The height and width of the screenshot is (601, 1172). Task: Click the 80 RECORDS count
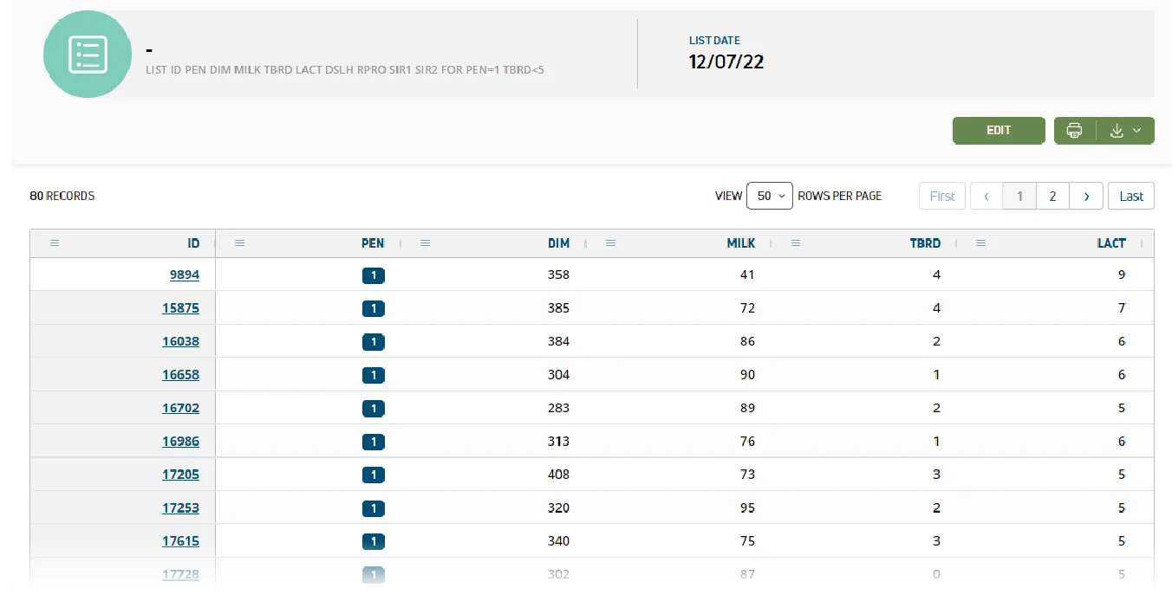[x=62, y=196]
